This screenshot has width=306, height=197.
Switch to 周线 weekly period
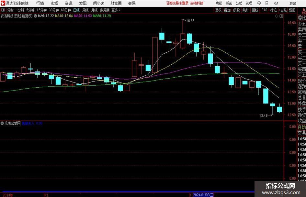(85, 10)
